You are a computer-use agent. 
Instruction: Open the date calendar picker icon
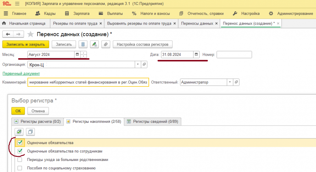(x=196, y=54)
